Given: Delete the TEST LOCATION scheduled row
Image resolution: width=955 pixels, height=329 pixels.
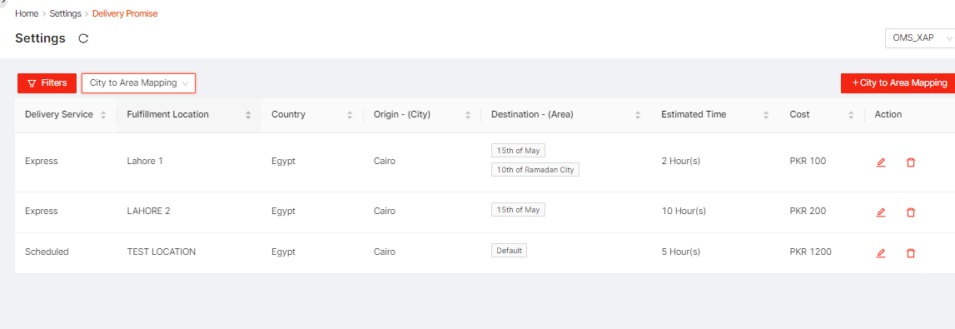Looking at the screenshot, I should pyautogui.click(x=911, y=253).
